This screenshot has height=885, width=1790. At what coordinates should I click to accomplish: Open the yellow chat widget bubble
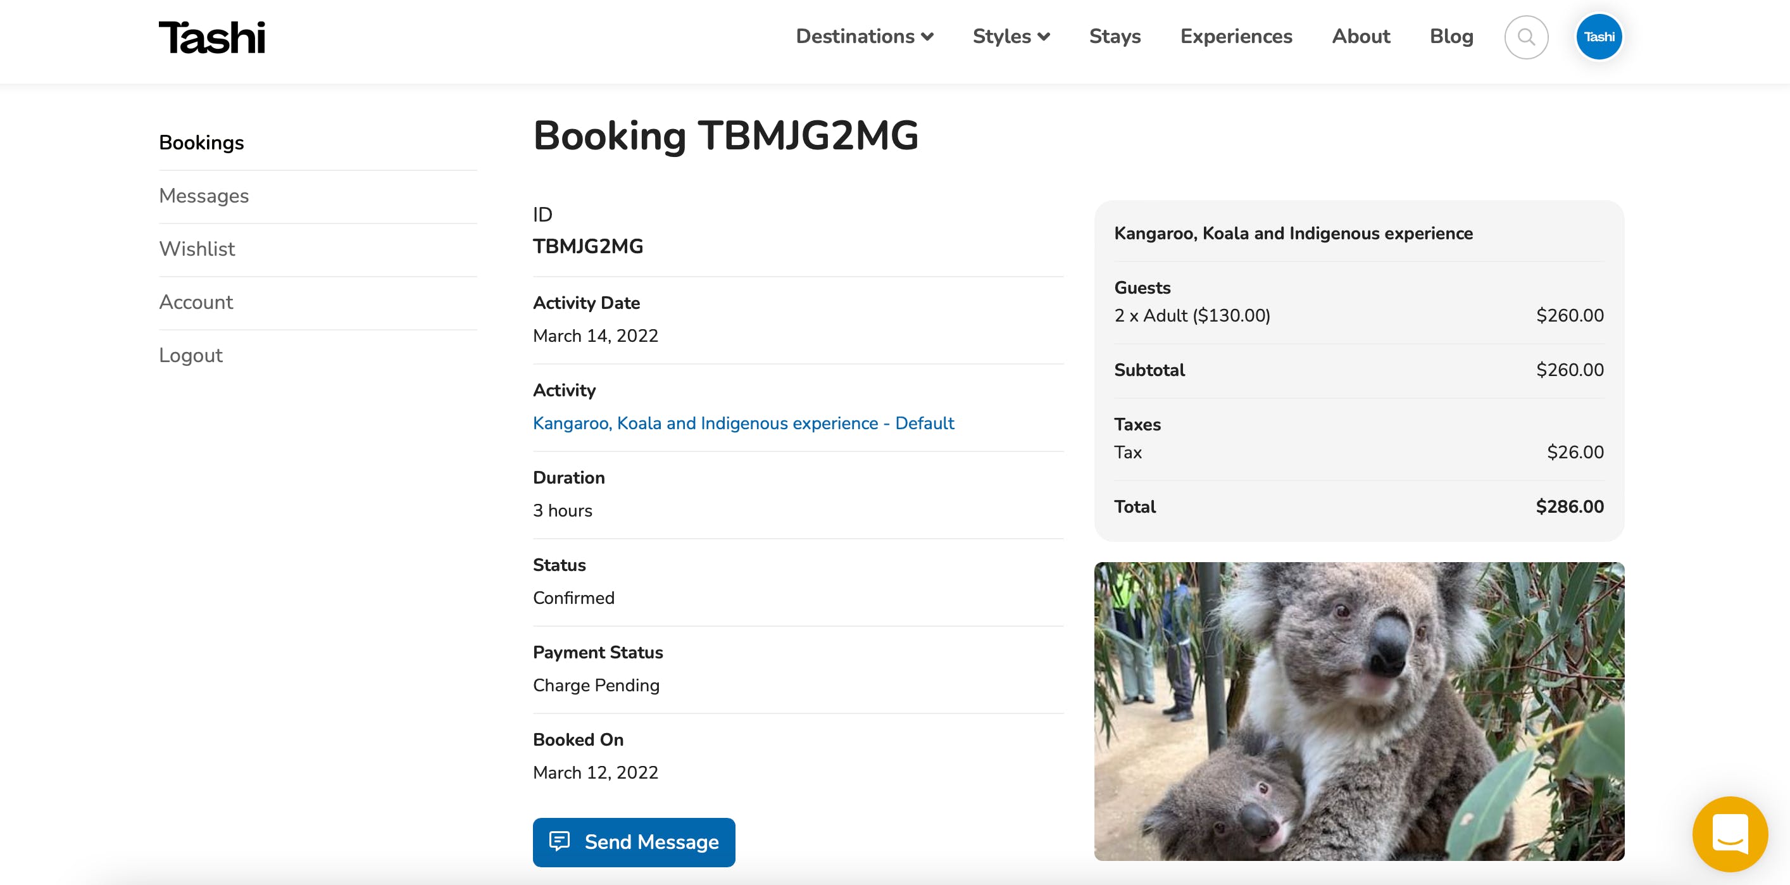coord(1729,834)
